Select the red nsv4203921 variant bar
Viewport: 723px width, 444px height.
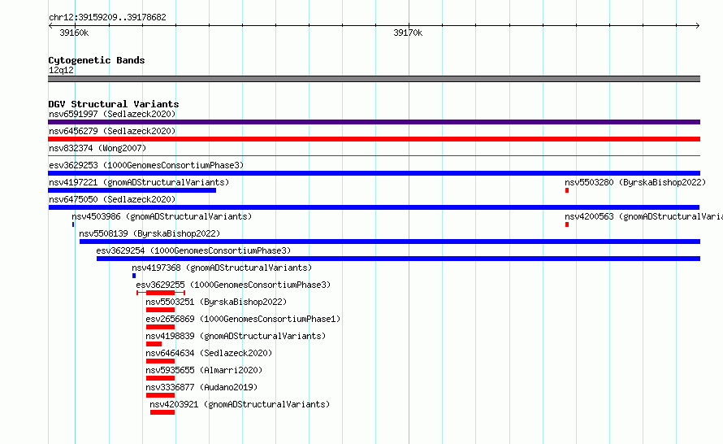click(x=162, y=412)
